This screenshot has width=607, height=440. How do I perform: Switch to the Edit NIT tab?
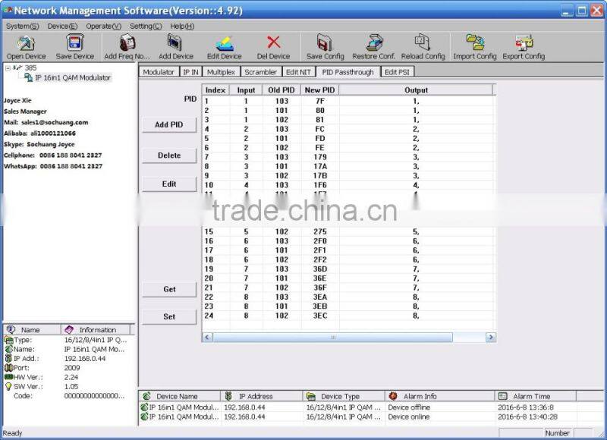point(300,72)
